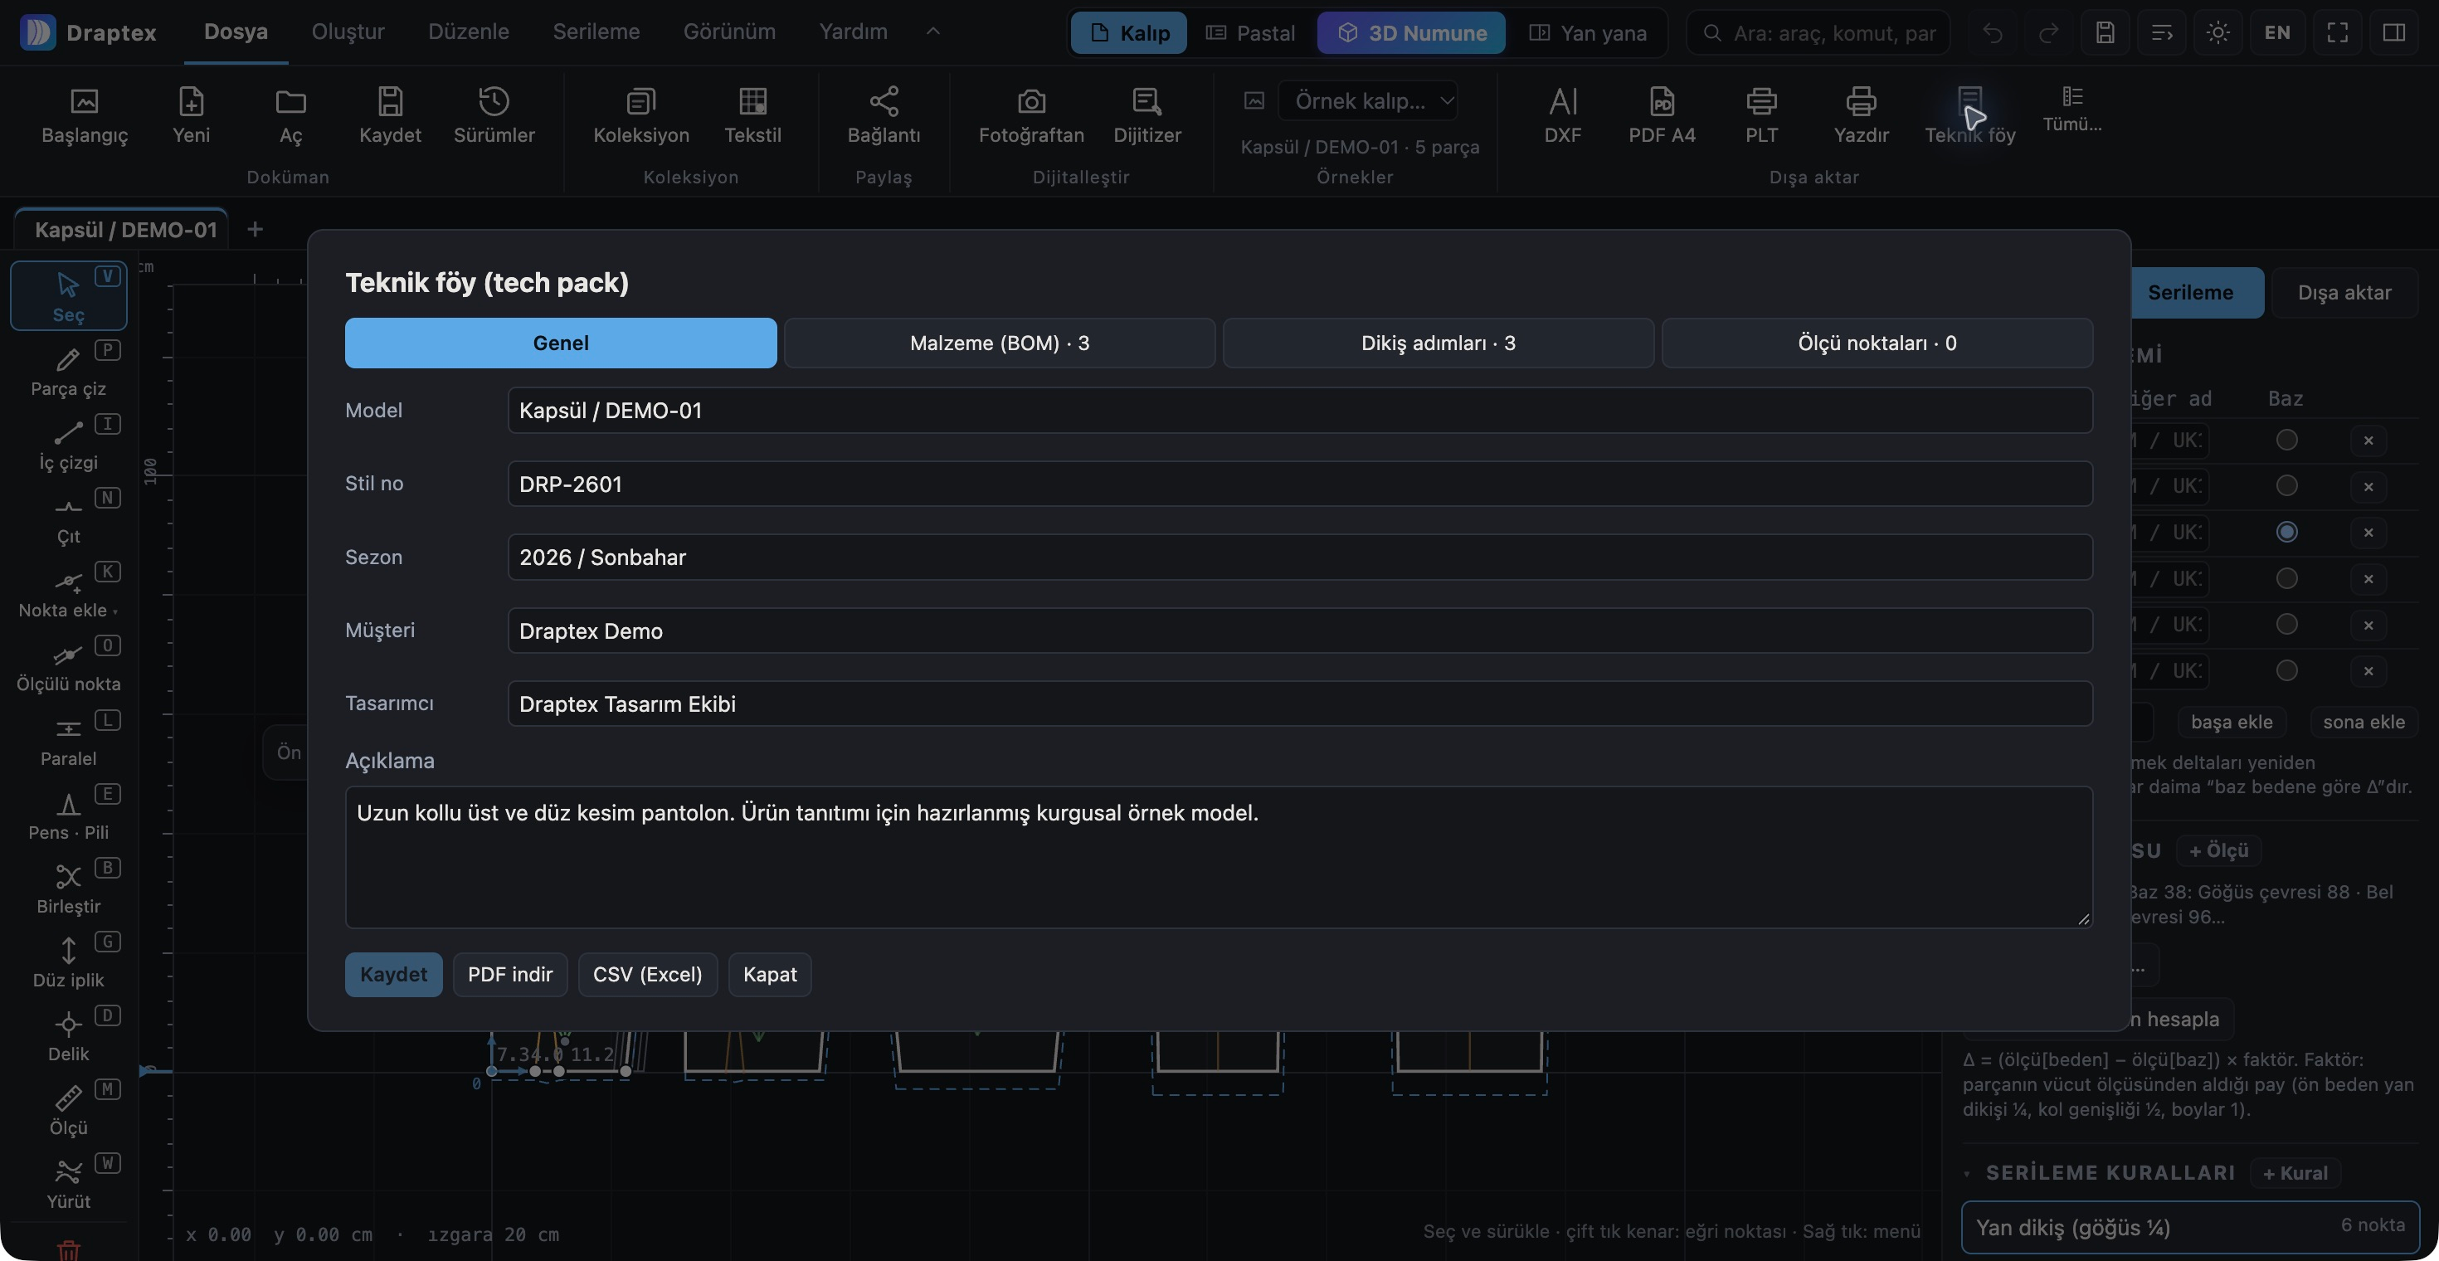The width and height of the screenshot is (2439, 1261).
Task: Activate the Birleştir merge tool
Action: [x=68, y=887]
